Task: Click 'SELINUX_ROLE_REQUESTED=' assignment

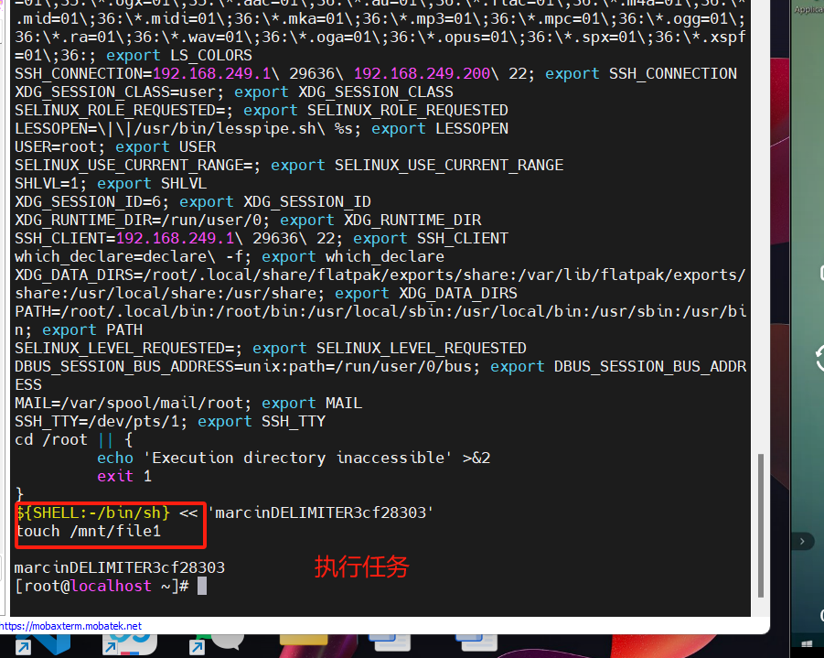Action: [120, 110]
